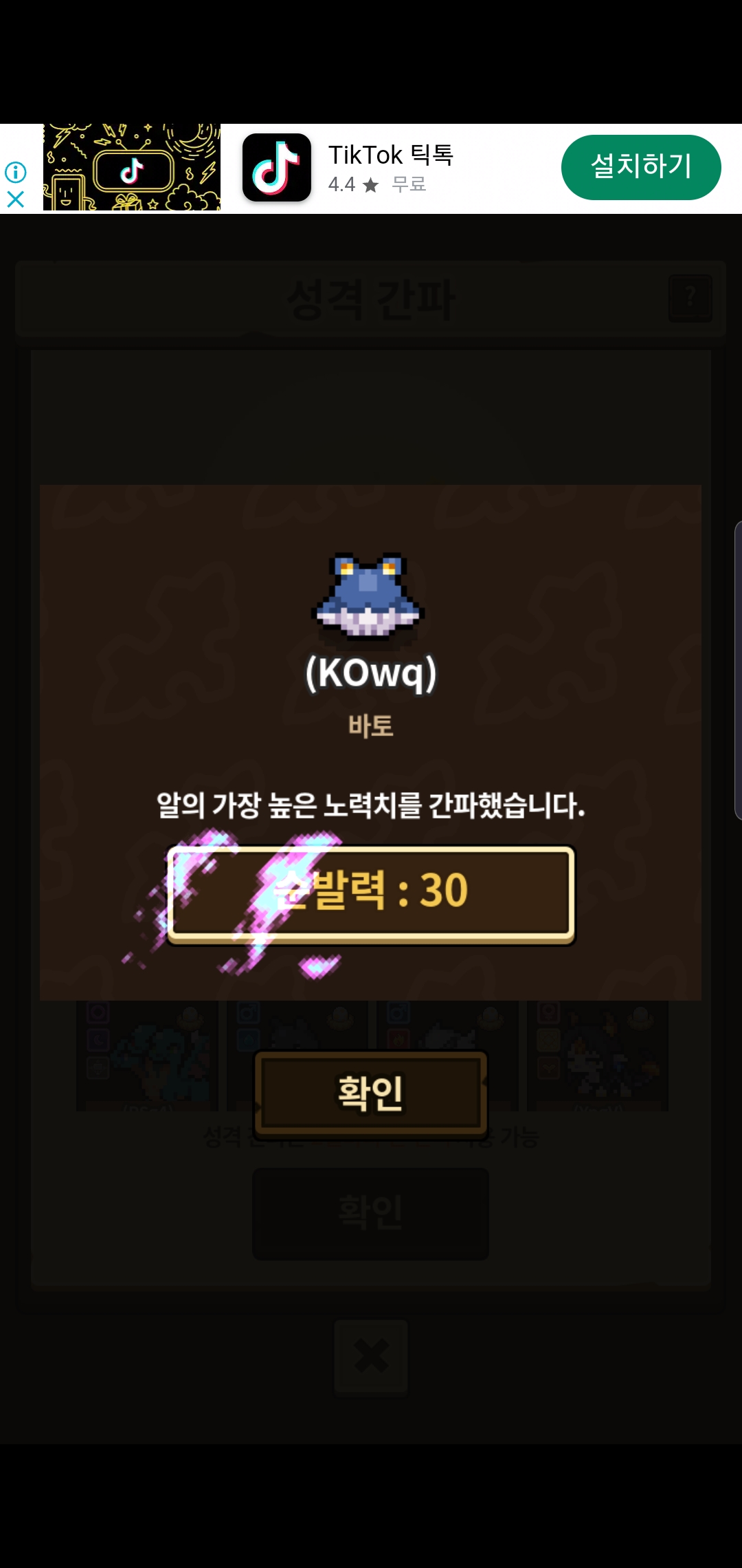
Task: Tap the 순발력 : 30 stat box
Action: pos(371,893)
